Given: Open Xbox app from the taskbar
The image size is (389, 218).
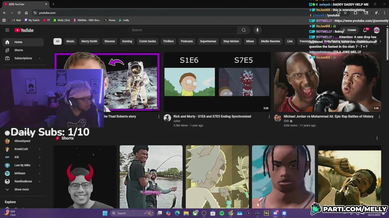Looking at the screenshot, I should coord(195,213).
